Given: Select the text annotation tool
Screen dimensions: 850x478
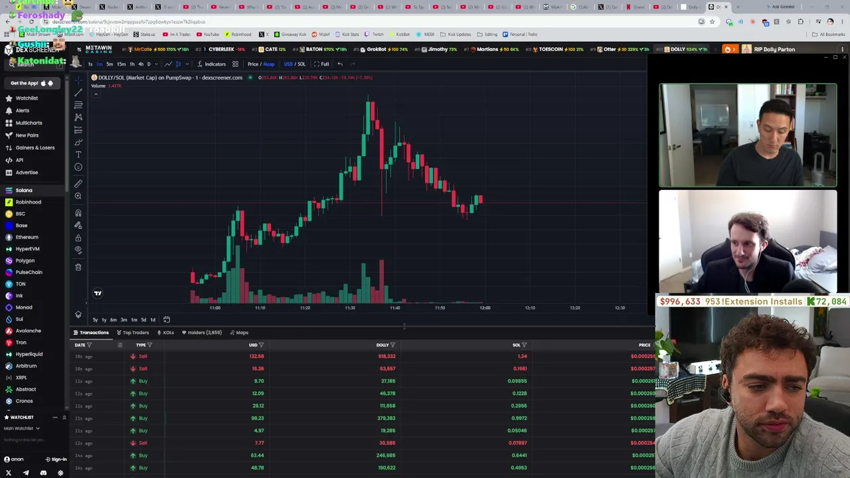Looking at the screenshot, I should (78, 155).
